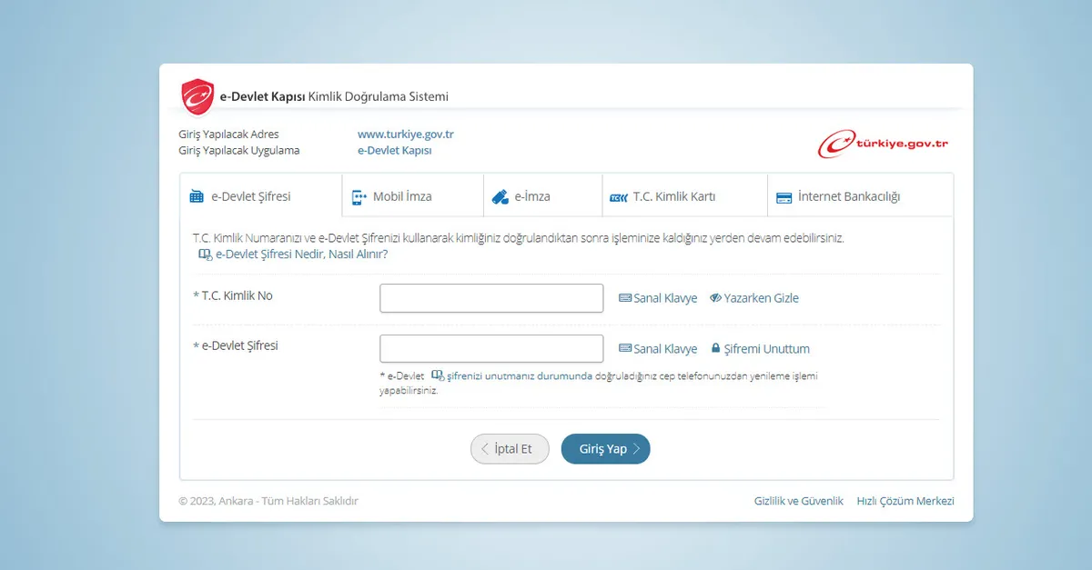Image resolution: width=1092 pixels, height=570 pixels.
Task: Toggle Yazarken Gizle to hide typing
Action: (754, 298)
